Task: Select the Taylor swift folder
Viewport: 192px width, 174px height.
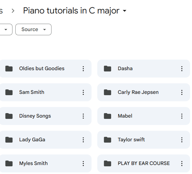Action: pyautogui.click(x=131, y=140)
